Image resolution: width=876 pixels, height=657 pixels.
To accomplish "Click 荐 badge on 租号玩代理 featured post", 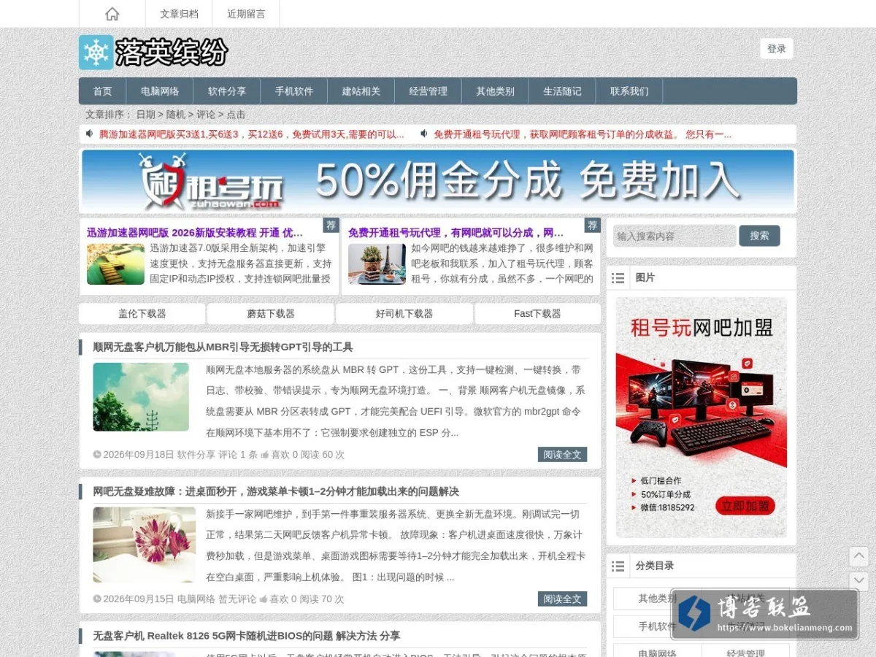I will tap(592, 226).
